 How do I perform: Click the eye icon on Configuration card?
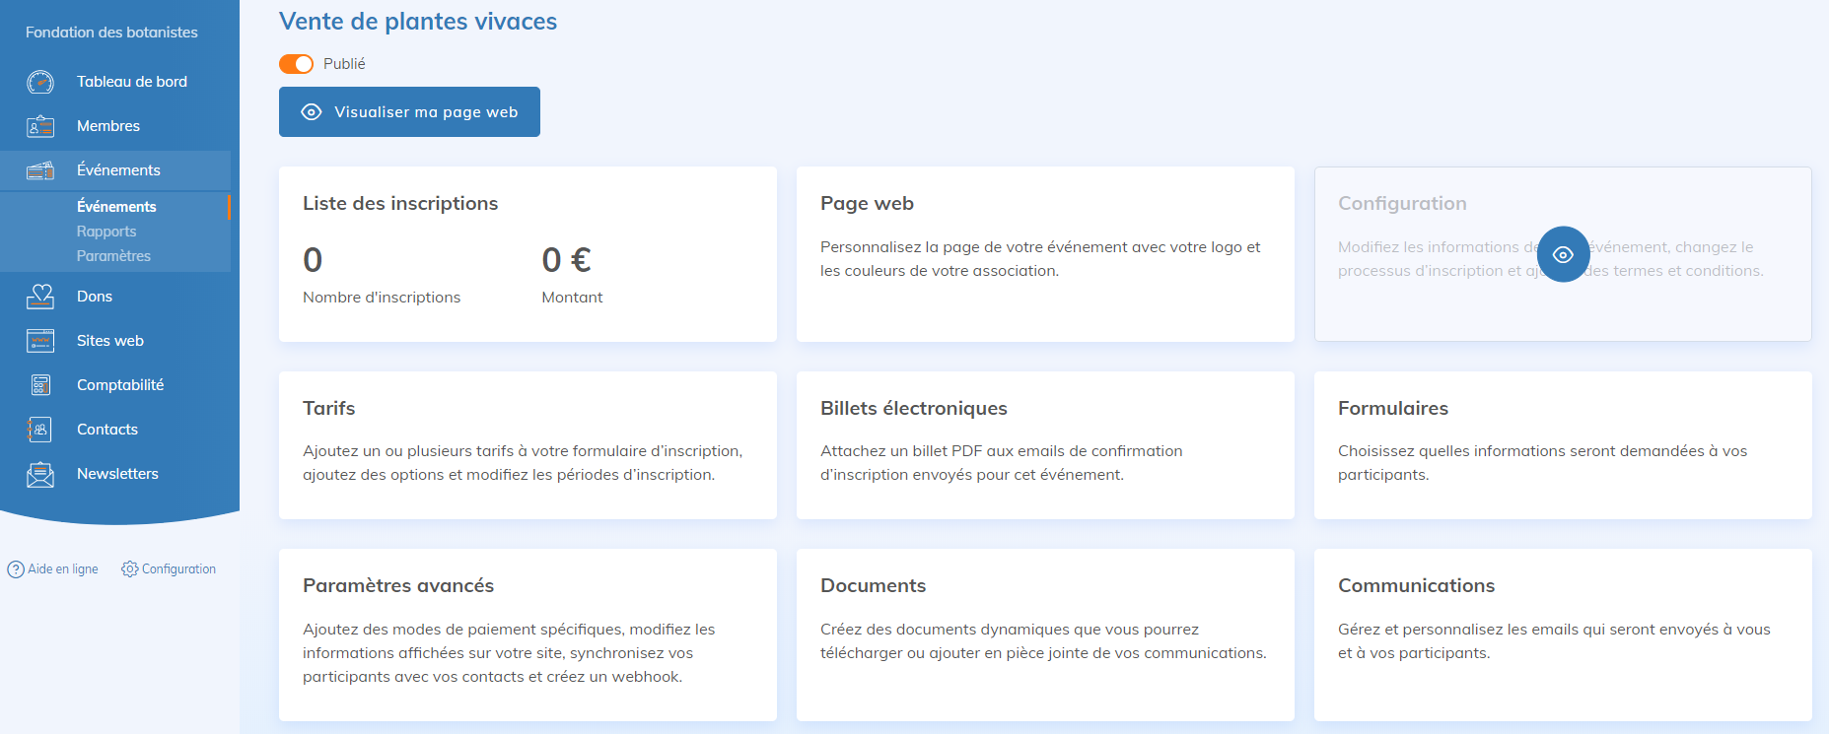pyautogui.click(x=1563, y=254)
